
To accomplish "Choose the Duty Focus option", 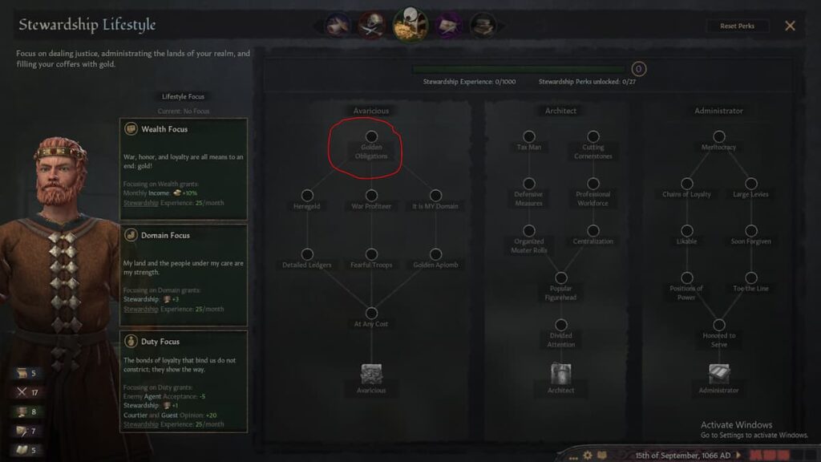I will click(184, 381).
